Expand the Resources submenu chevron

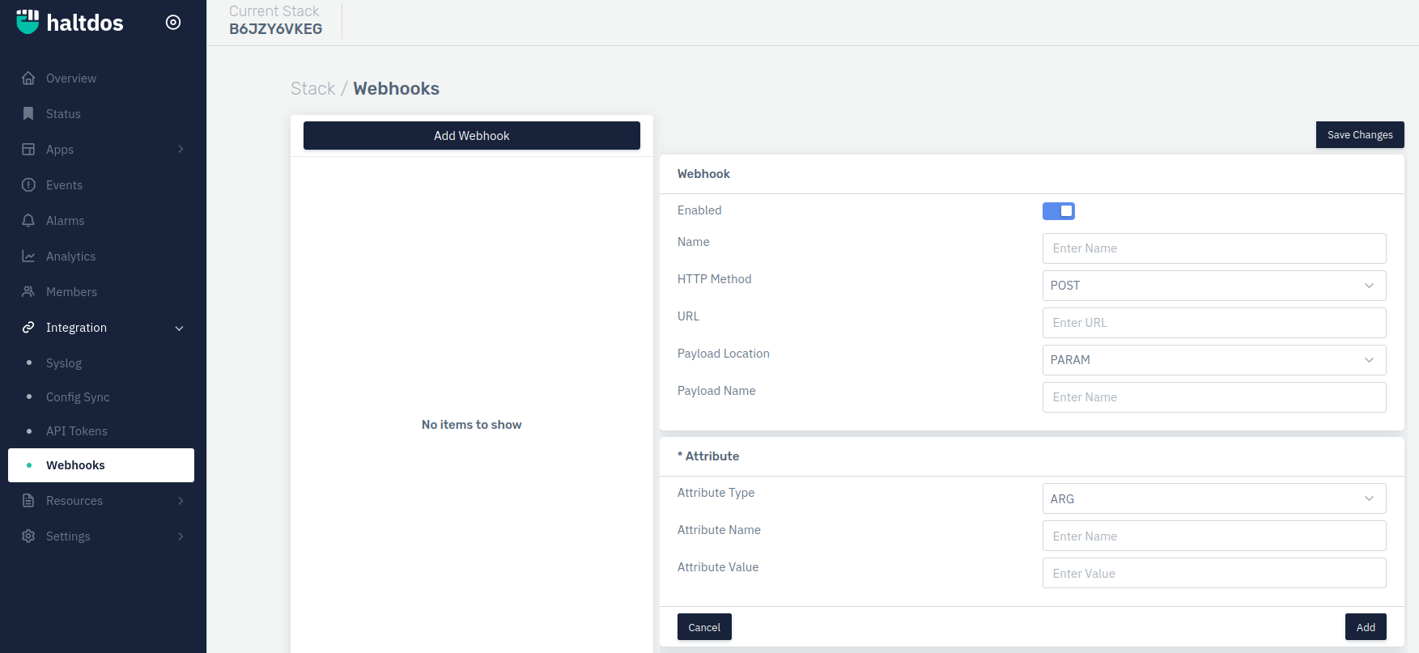tap(181, 501)
